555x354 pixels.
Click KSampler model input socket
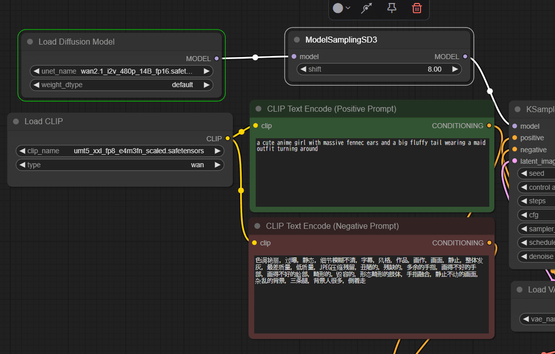[515, 126]
